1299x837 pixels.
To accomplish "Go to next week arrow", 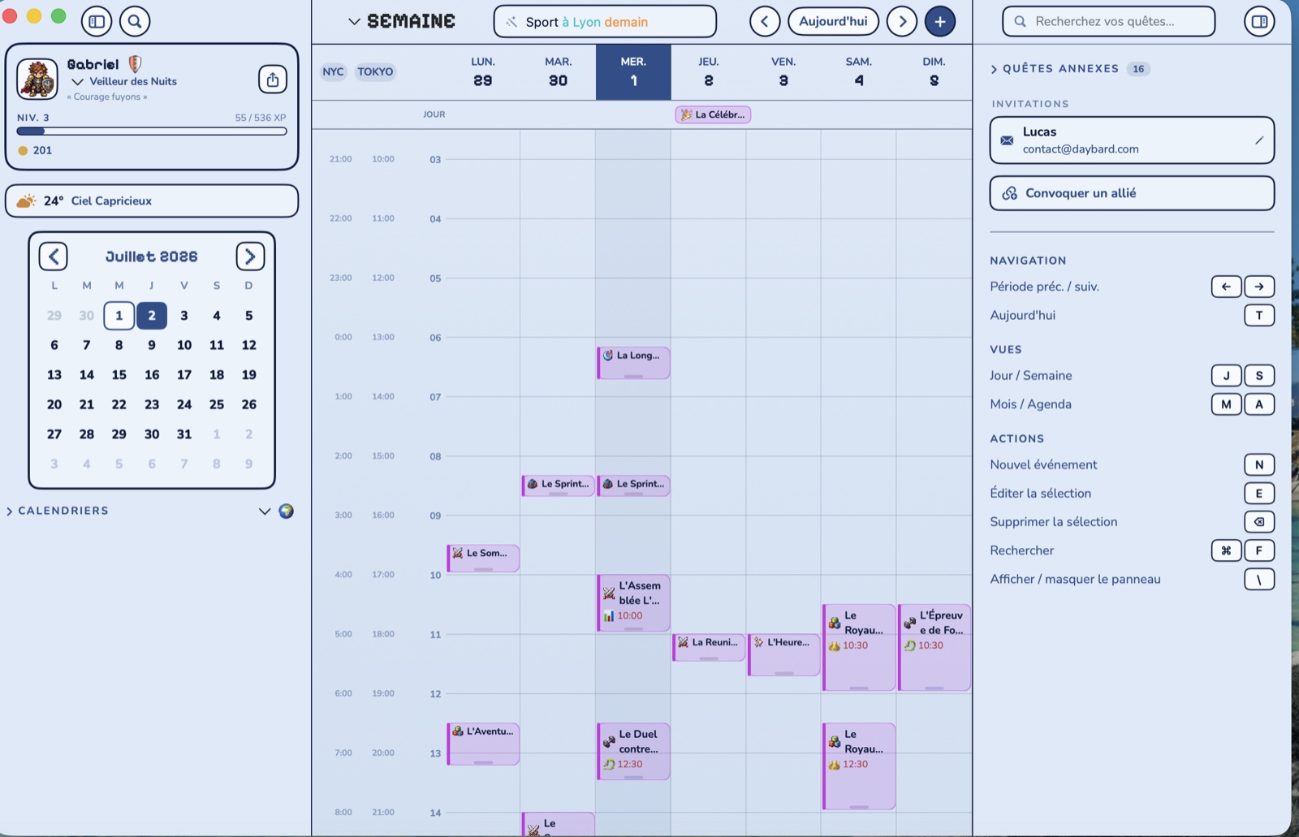I will (902, 21).
